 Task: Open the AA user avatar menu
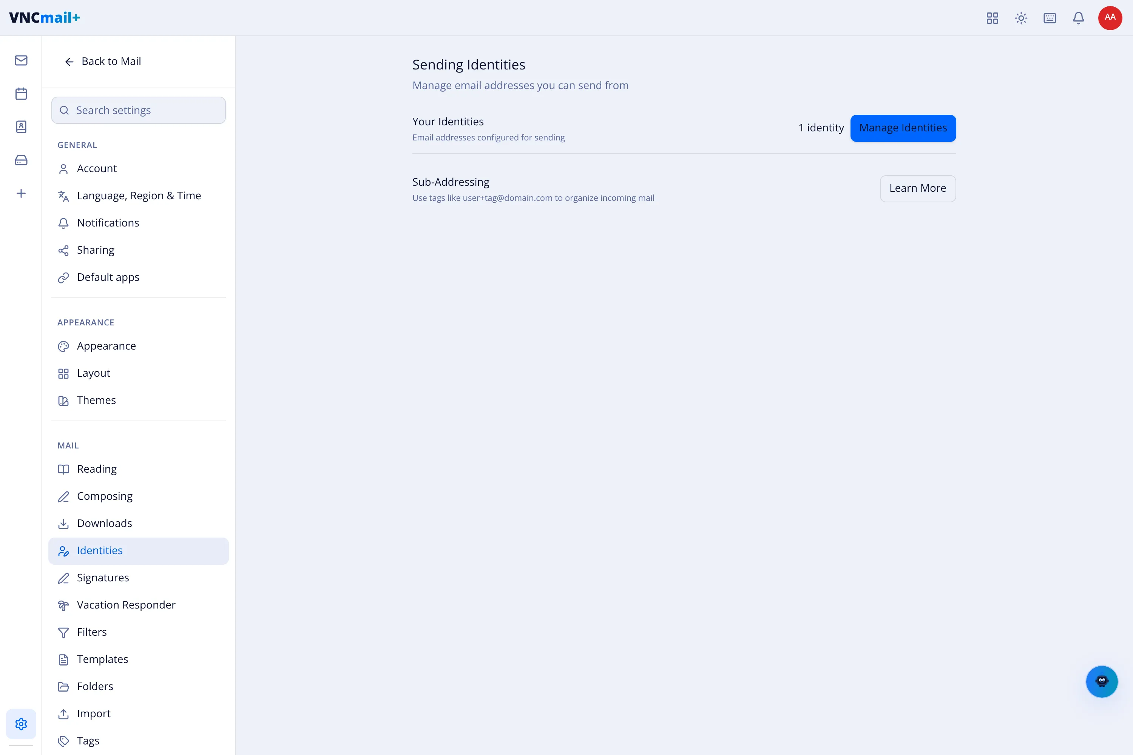tap(1110, 18)
